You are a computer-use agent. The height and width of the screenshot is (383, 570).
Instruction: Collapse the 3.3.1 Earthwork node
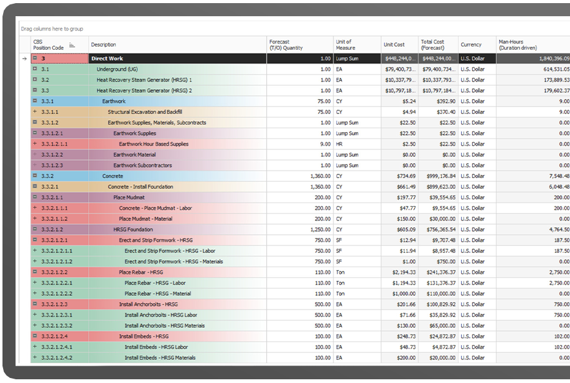pos(35,101)
